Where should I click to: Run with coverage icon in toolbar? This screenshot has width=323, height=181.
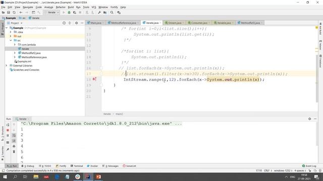point(75,13)
